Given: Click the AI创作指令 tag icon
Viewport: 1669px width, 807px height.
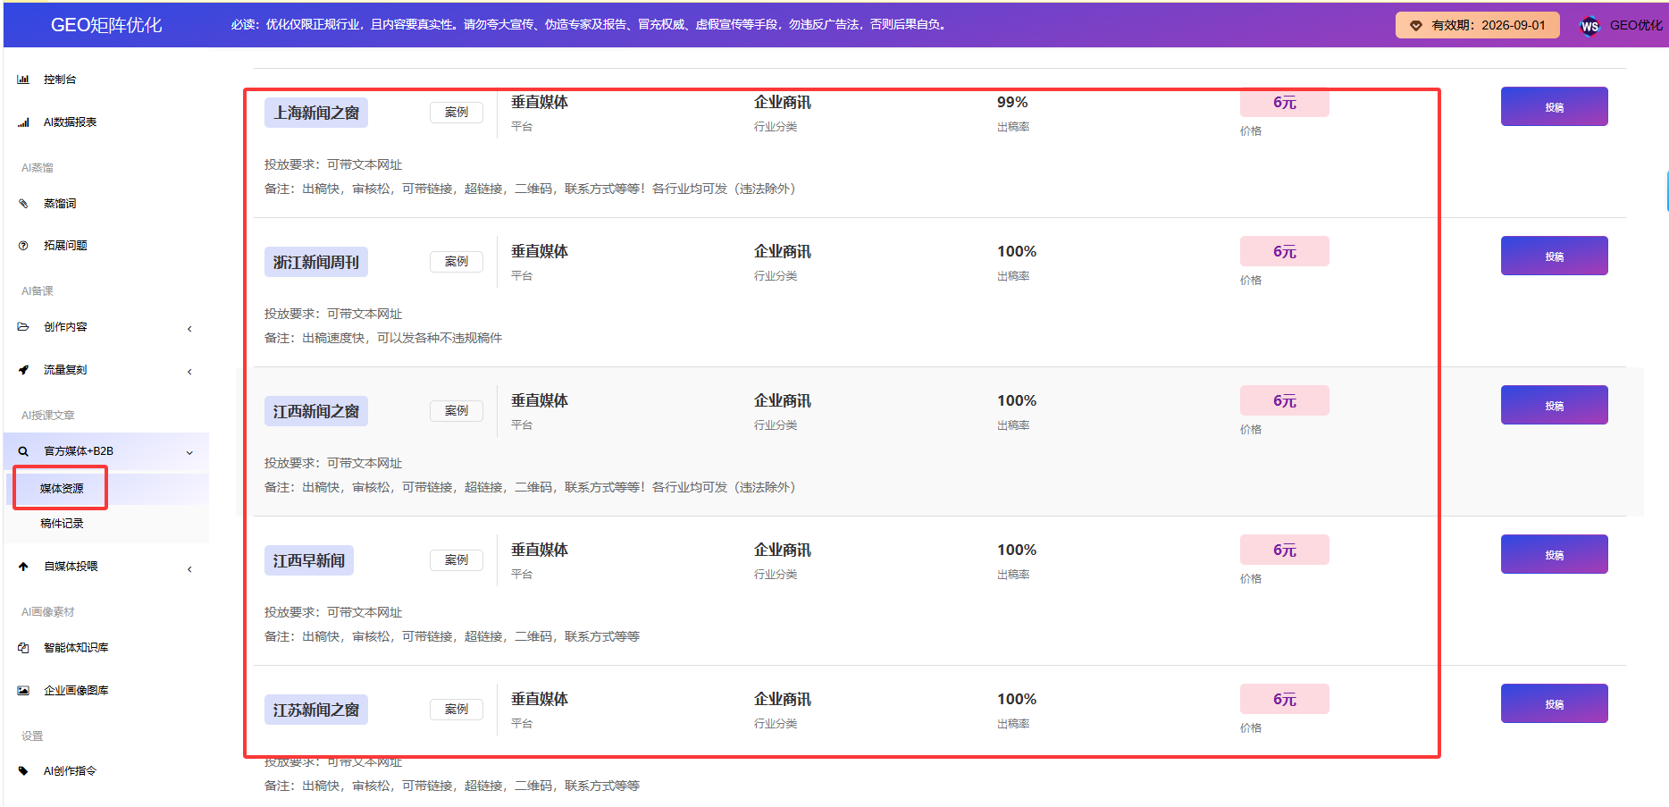Looking at the screenshot, I should point(23,771).
